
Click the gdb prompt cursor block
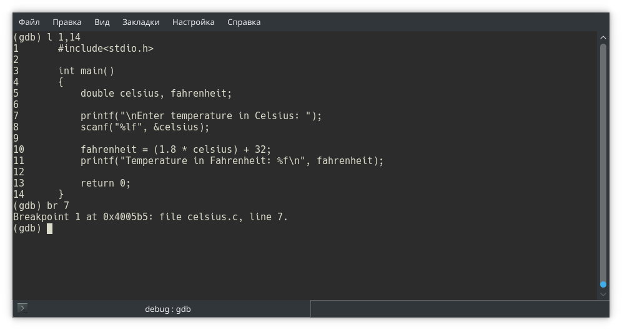[x=49, y=228]
